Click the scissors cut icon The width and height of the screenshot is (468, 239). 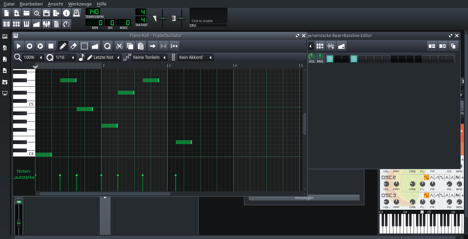[x=119, y=46]
